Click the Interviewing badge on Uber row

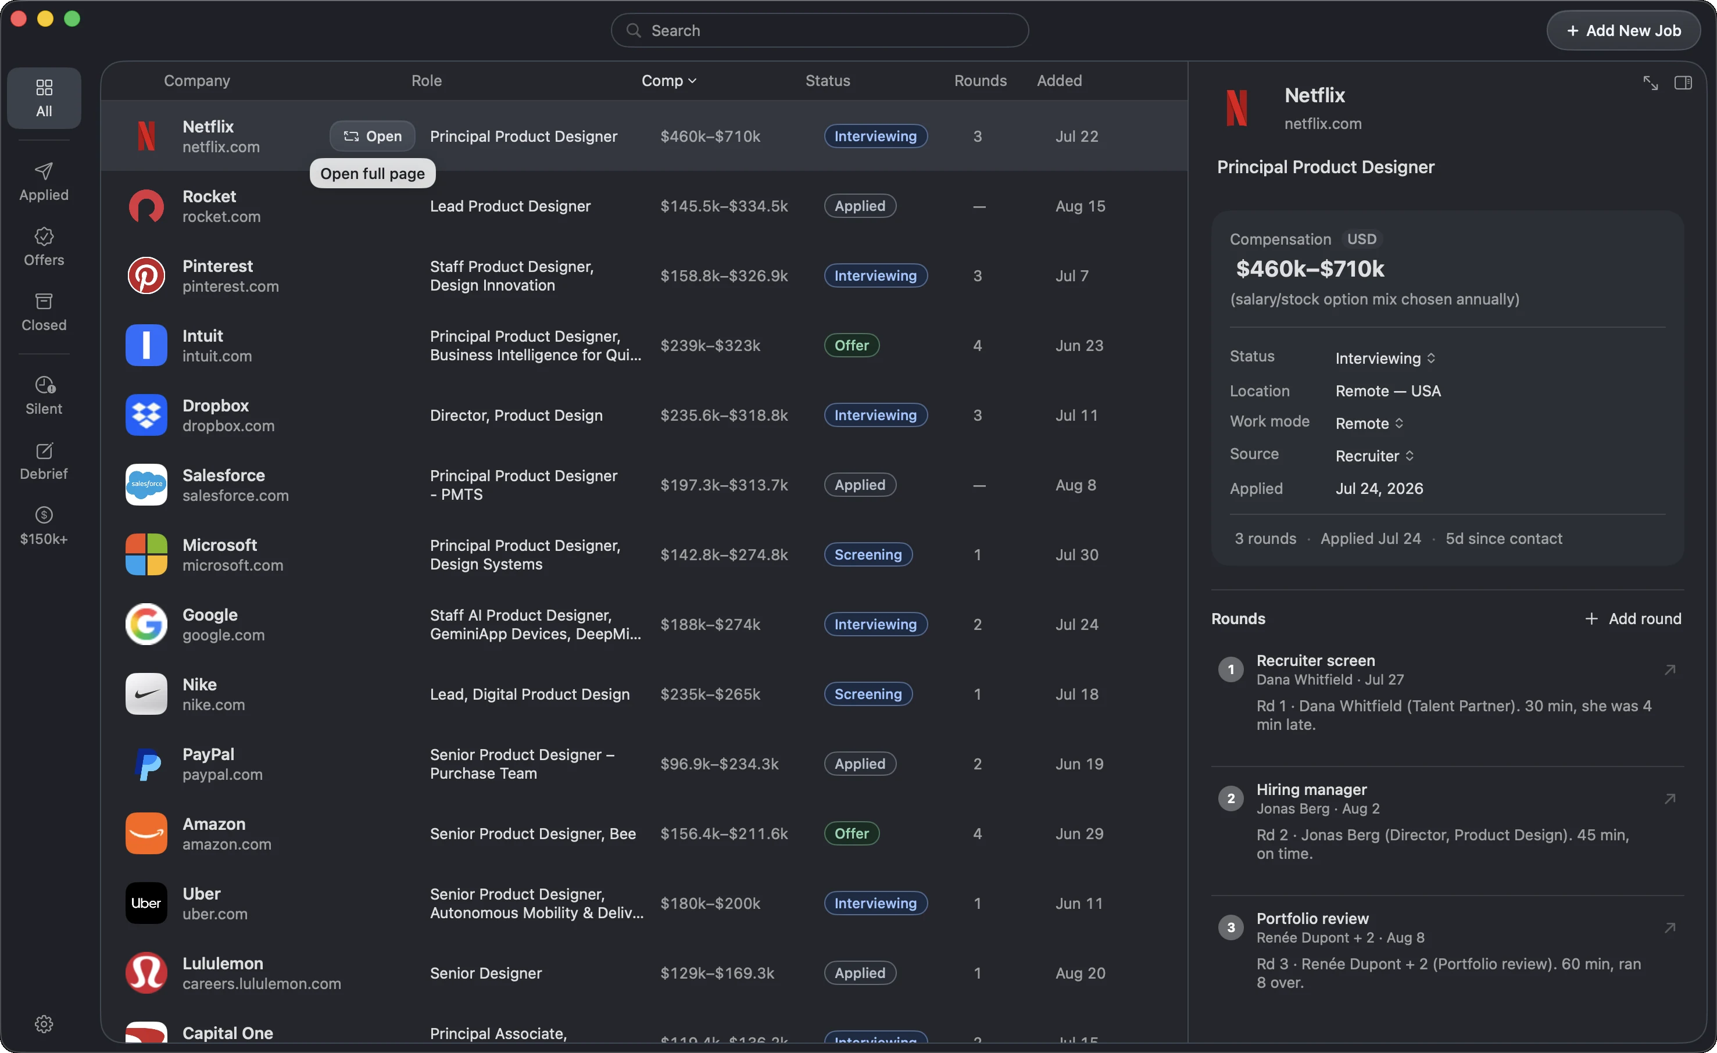coord(875,903)
